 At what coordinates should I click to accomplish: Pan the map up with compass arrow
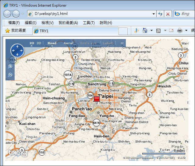17,47
